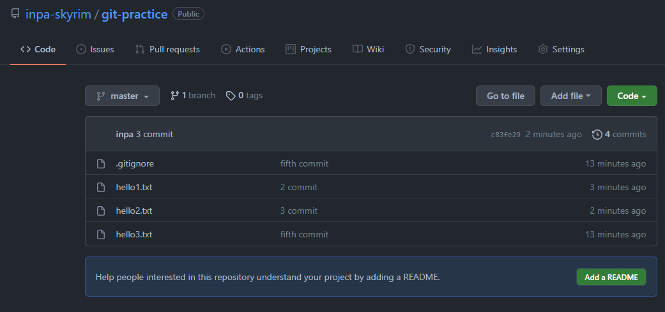Open the hello2.txt file

(134, 211)
